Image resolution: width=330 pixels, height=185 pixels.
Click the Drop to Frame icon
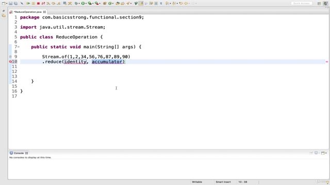[x=64, y=4]
